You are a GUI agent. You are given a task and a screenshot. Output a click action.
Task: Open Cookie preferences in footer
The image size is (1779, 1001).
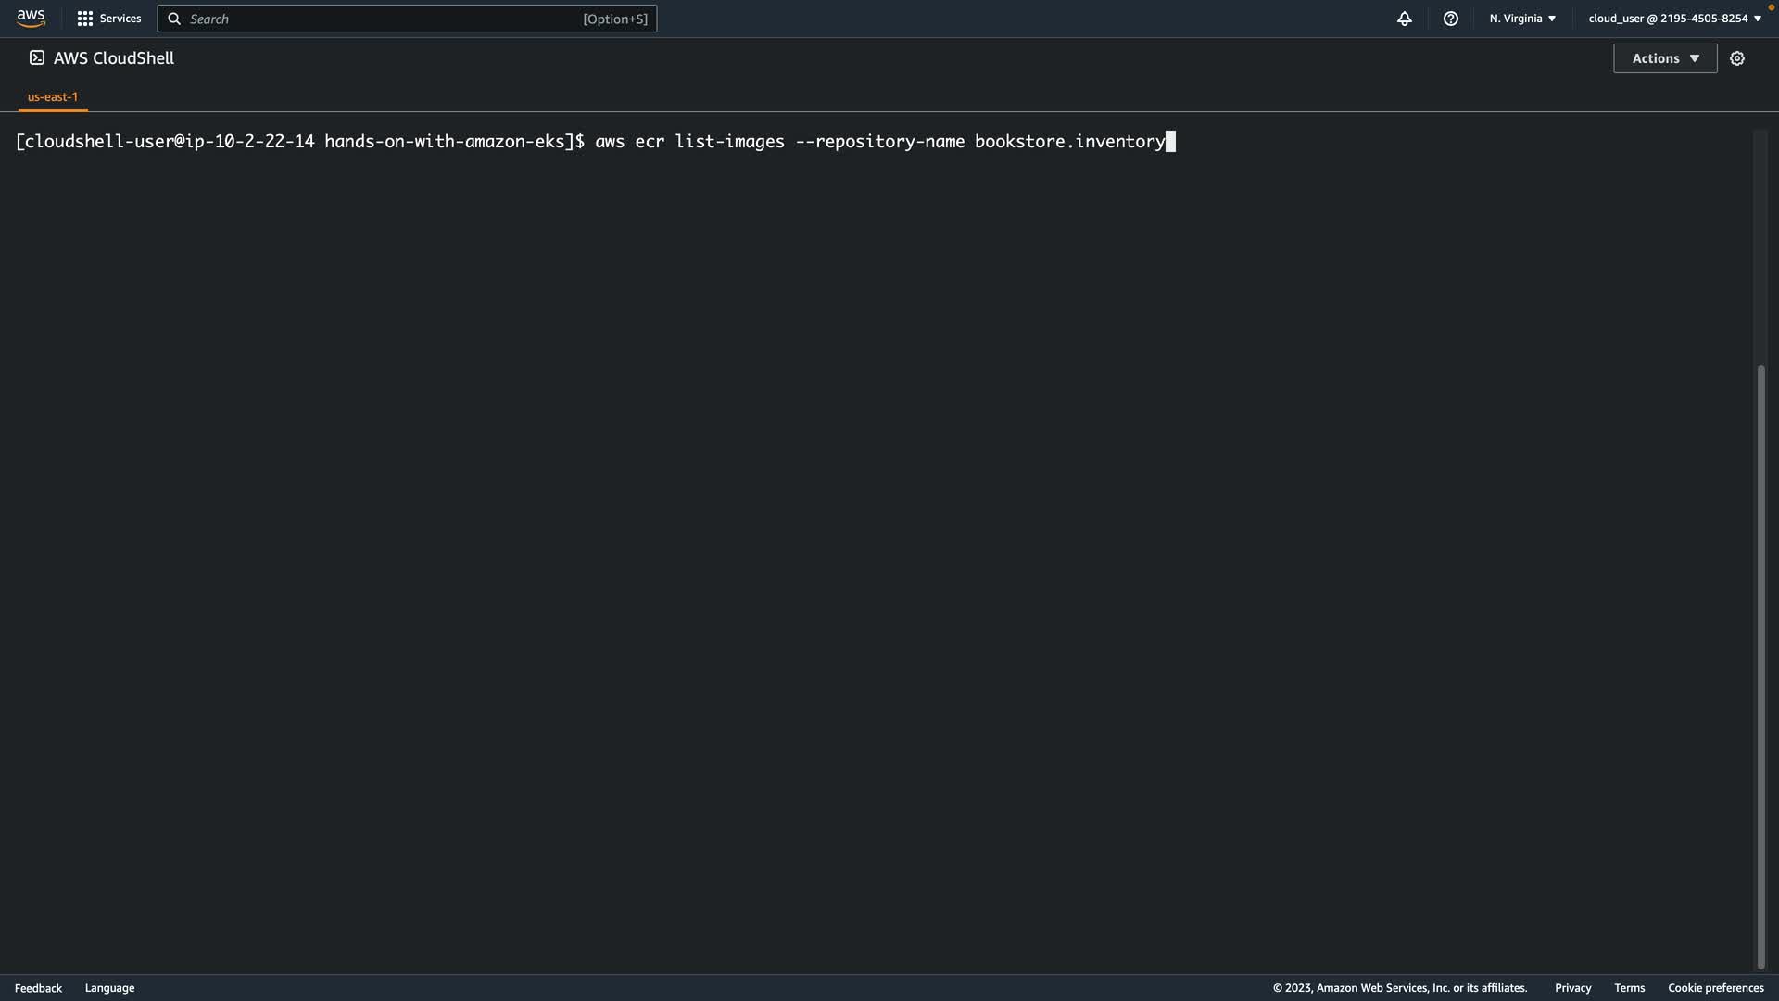coord(1715,988)
